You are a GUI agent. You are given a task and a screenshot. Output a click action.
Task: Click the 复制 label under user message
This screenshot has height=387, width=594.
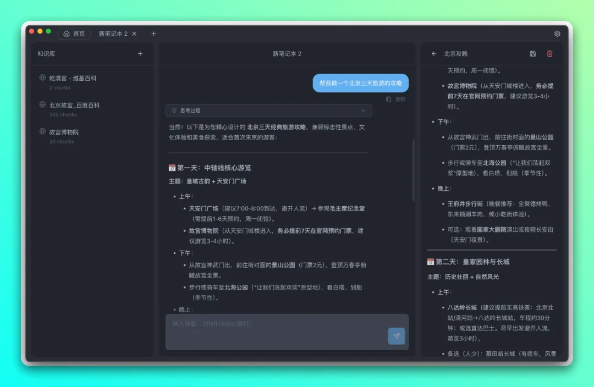(400, 99)
